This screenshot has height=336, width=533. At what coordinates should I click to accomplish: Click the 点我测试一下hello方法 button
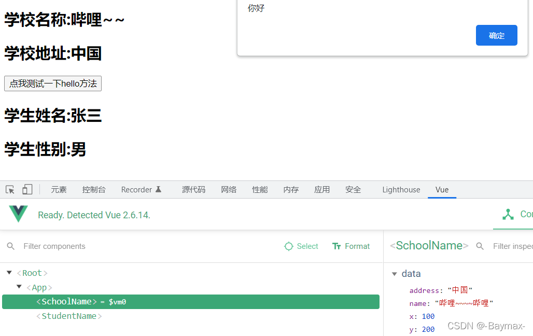pos(52,83)
